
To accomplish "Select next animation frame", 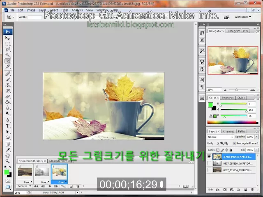I will (x=56, y=186).
